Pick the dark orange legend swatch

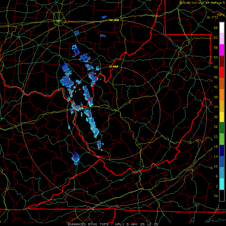tap(222, 83)
